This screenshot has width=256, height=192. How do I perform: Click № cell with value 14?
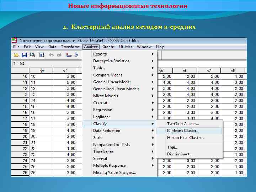[41, 101]
